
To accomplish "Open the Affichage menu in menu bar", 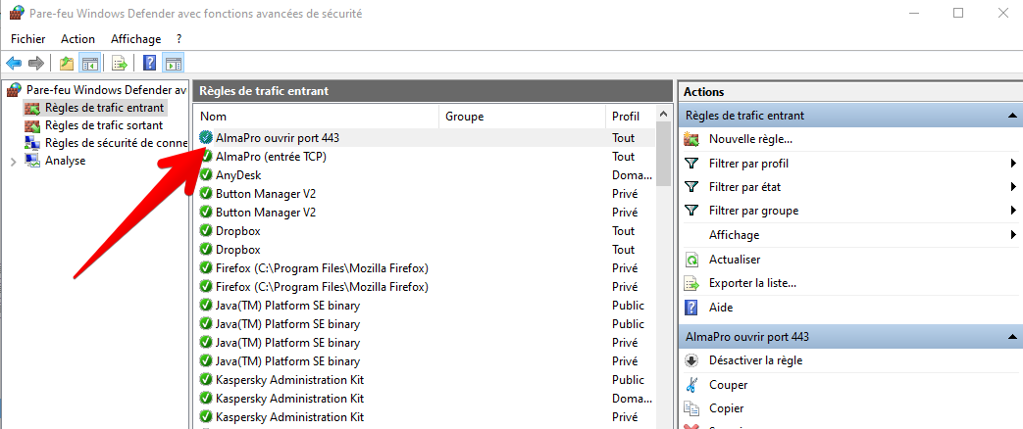I will [x=135, y=39].
